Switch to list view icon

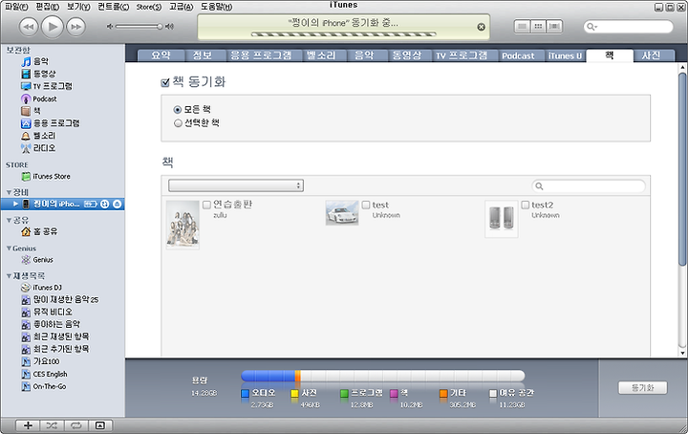tap(522, 27)
